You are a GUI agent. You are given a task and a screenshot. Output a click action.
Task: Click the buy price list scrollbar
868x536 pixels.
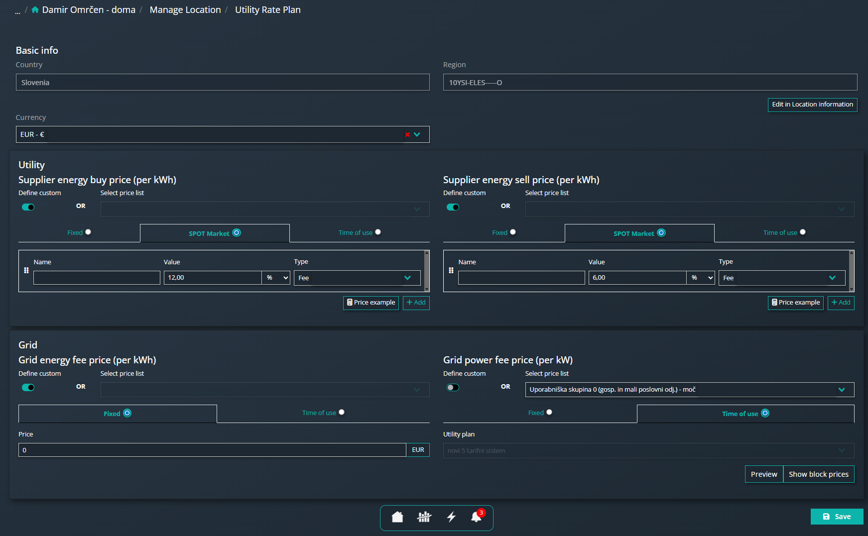427,271
